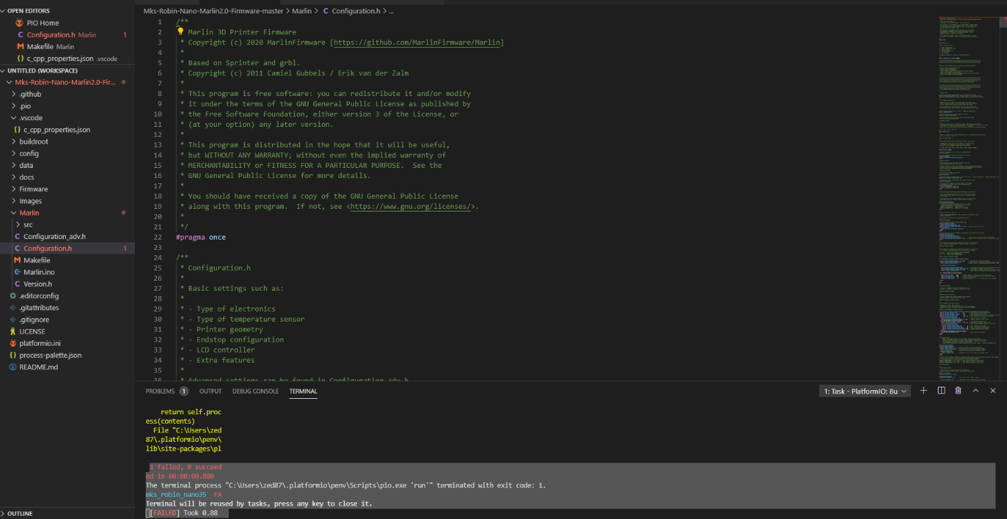Screen dimensions: 1007x519
Task: Click the new terminal plus icon
Action: coord(923,391)
